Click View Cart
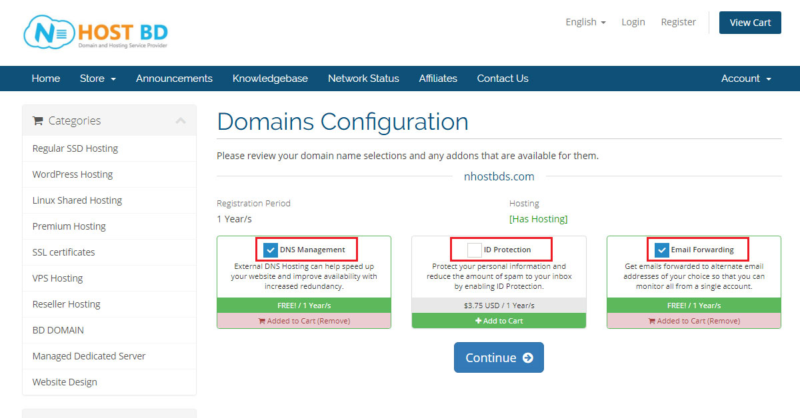This screenshot has height=418, width=800. pyautogui.click(x=749, y=22)
